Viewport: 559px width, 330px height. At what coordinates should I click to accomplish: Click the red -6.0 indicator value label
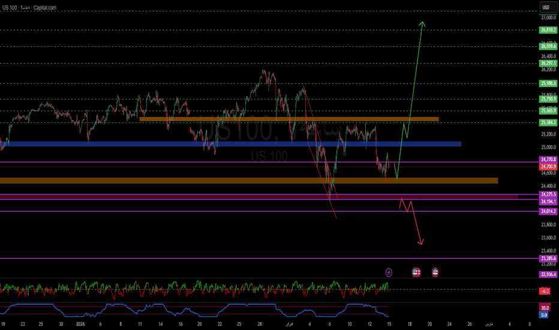(x=545, y=291)
